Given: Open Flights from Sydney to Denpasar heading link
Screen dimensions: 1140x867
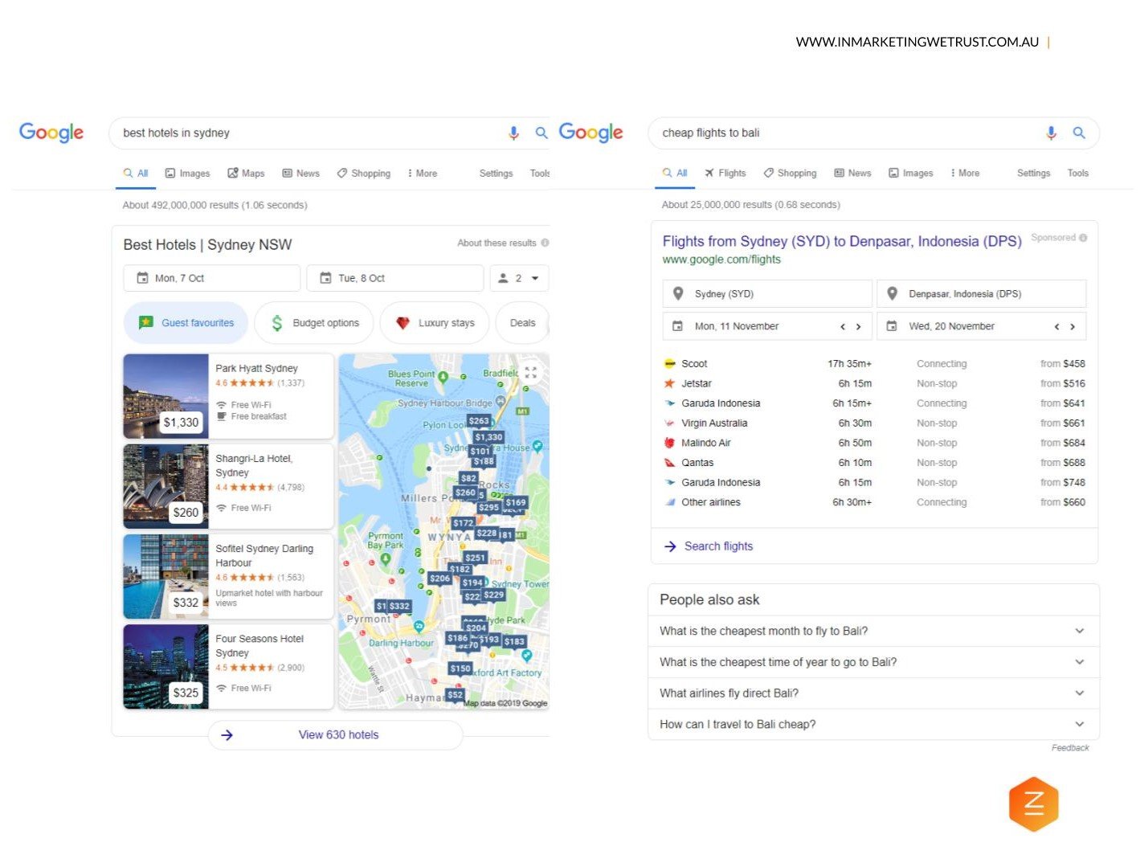Looking at the screenshot, I should (x=842, y=241).
